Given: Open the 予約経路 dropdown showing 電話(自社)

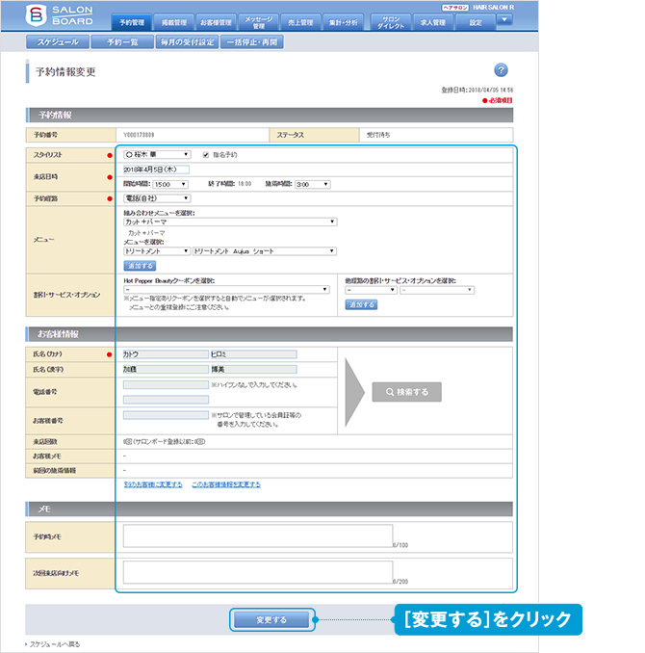Looking at the screenshot, I should click(x=157, y=198).
